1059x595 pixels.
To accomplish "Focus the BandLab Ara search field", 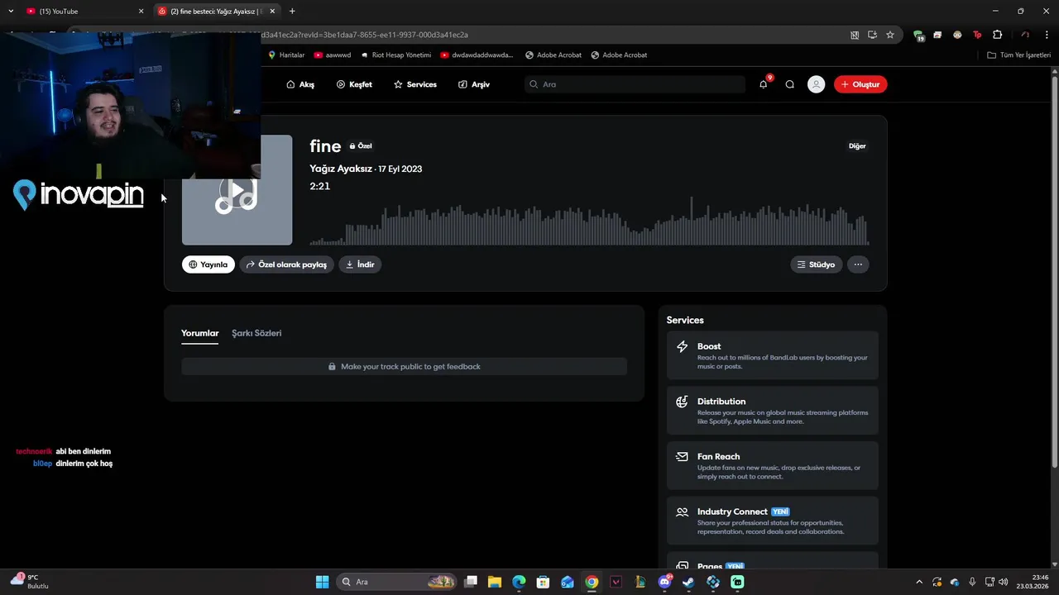I will (x=635, y=84).
